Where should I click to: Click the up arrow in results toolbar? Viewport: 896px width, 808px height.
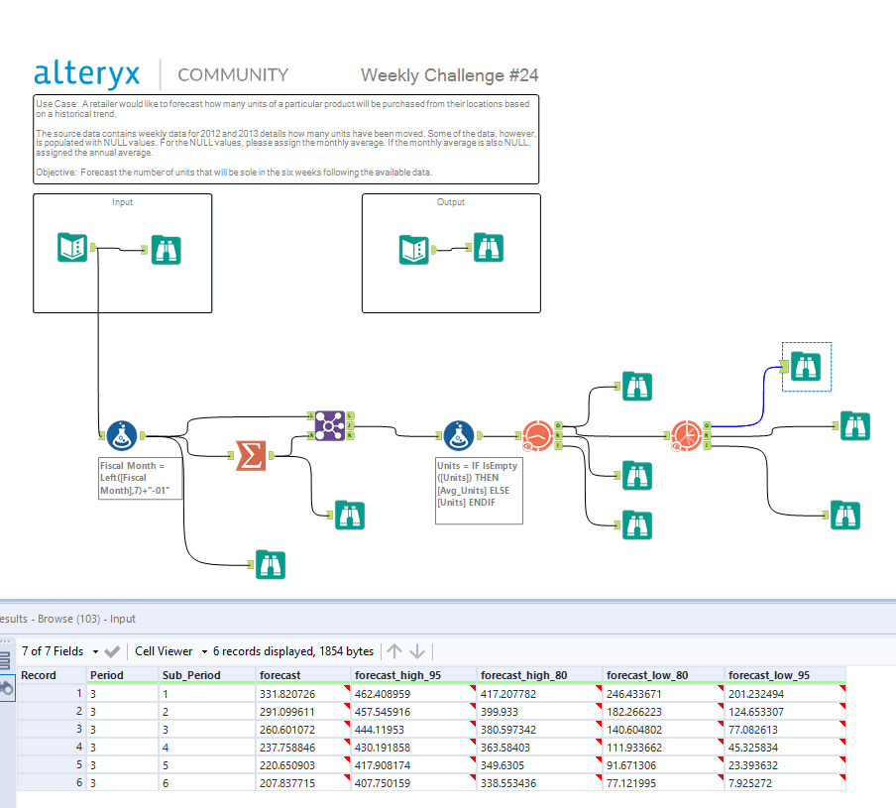[394, 651]
